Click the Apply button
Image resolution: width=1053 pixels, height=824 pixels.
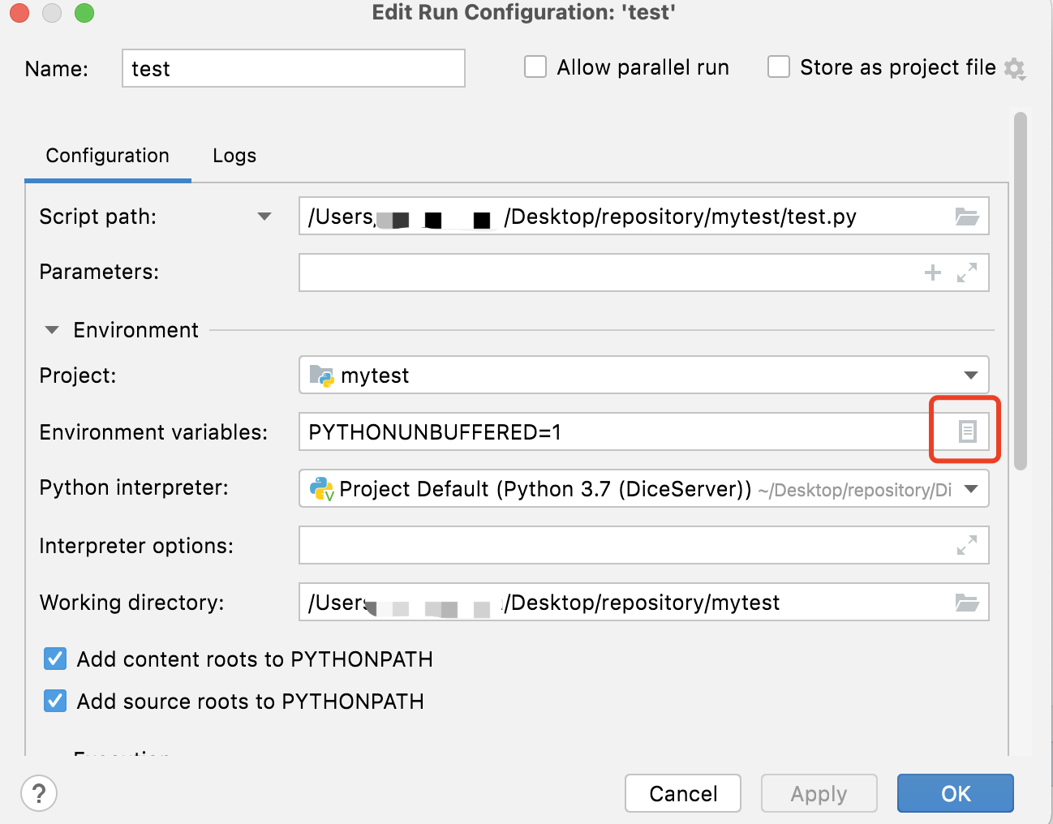click(x=819, y=793)
